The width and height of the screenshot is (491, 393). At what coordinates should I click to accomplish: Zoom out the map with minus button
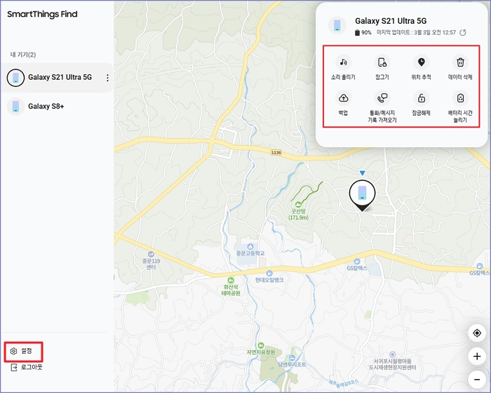coord(477,380)
